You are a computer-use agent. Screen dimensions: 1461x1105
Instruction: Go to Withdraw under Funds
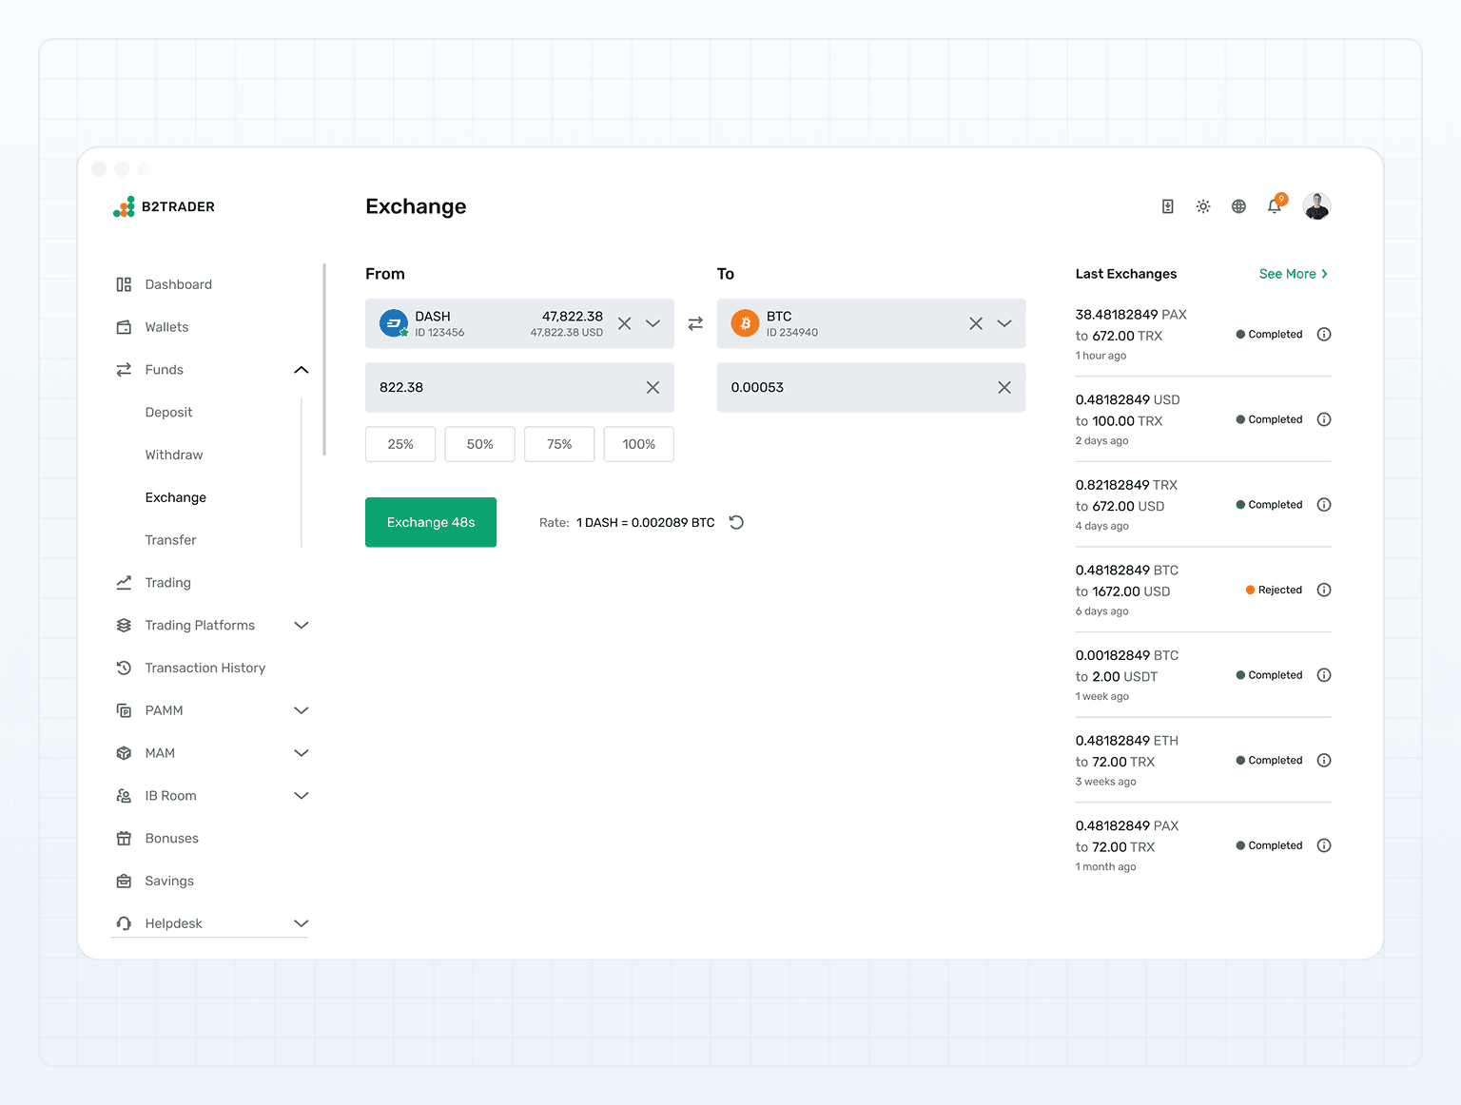coord(174,455)
